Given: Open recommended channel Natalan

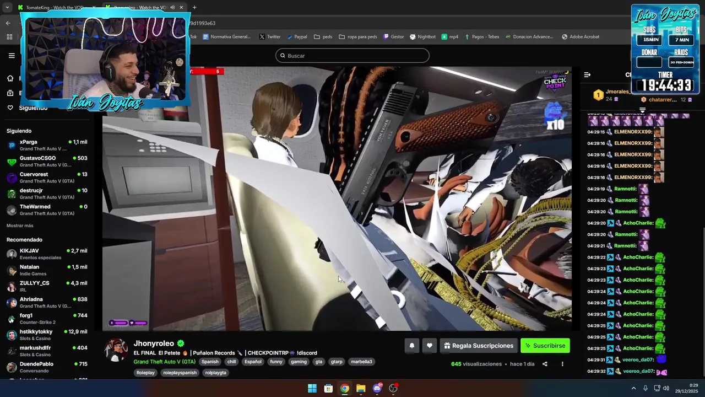Looking at the screenshot, I should point(47,270).
